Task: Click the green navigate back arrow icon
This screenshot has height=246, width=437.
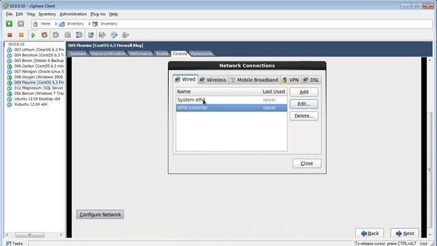Action: pos(9,24)
